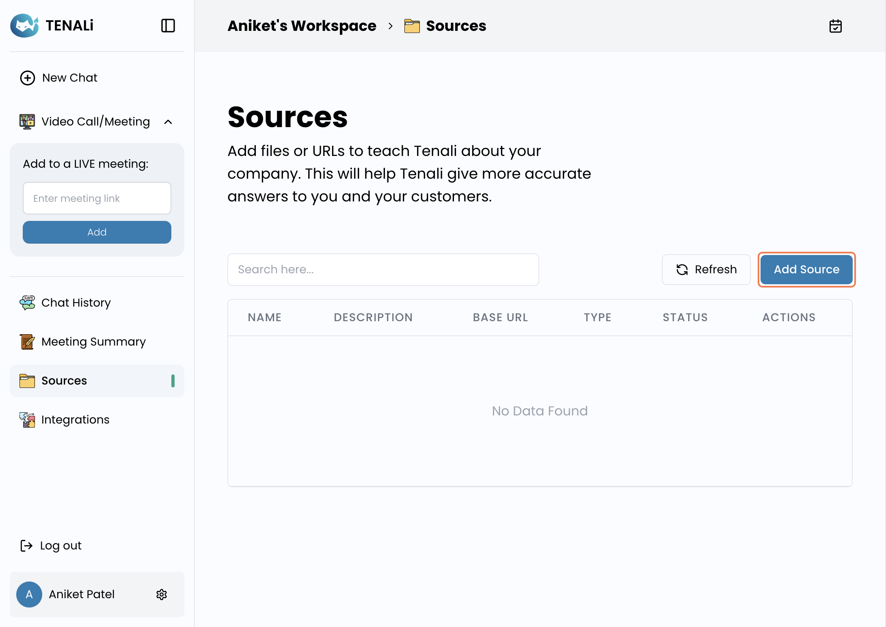Toggle the sidebar collapse panel icon
The width and height of the screenshot is (886, 627).
pos(168,26)
